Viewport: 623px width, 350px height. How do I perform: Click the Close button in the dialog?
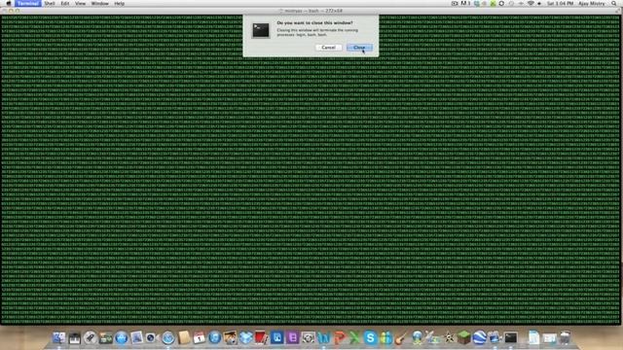(x=359, y=48)
